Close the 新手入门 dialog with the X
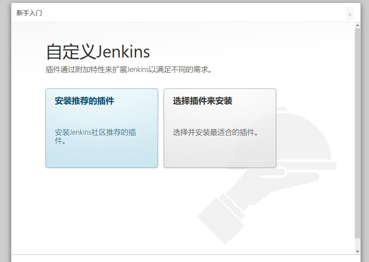 coord(350,14)
